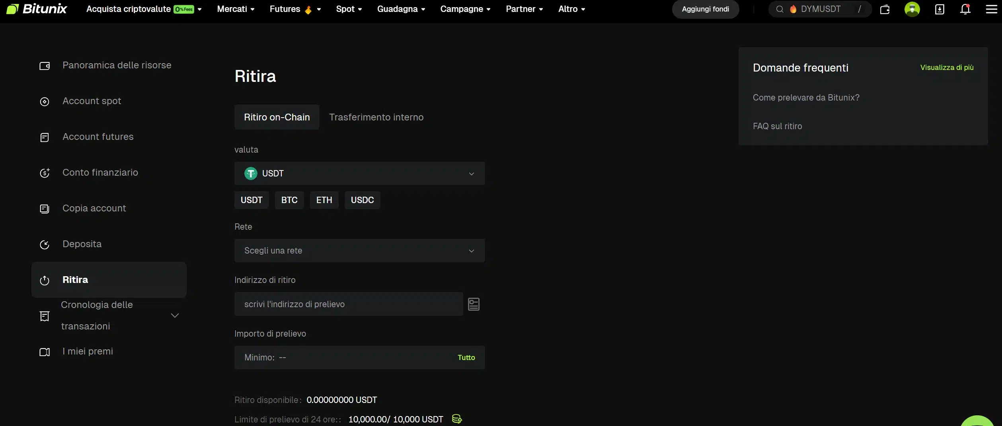The height and width of the screenshot is (426, 1002).
Task: Click Tutto to withdraw maximum amount
Action: [466, 357]
